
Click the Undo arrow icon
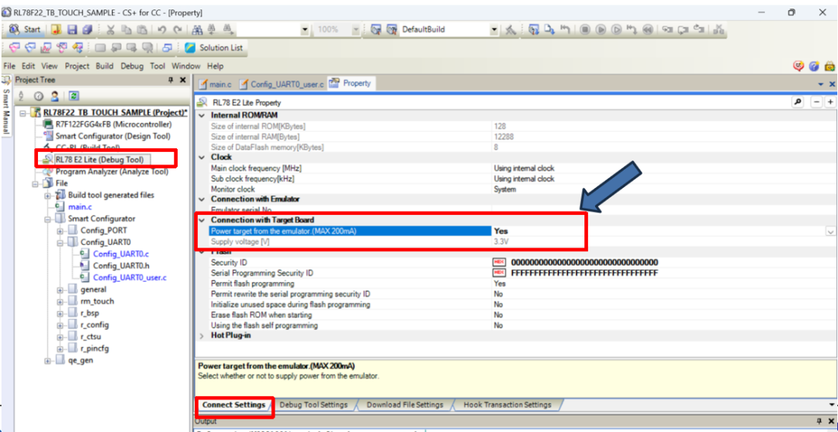(162, 29)
